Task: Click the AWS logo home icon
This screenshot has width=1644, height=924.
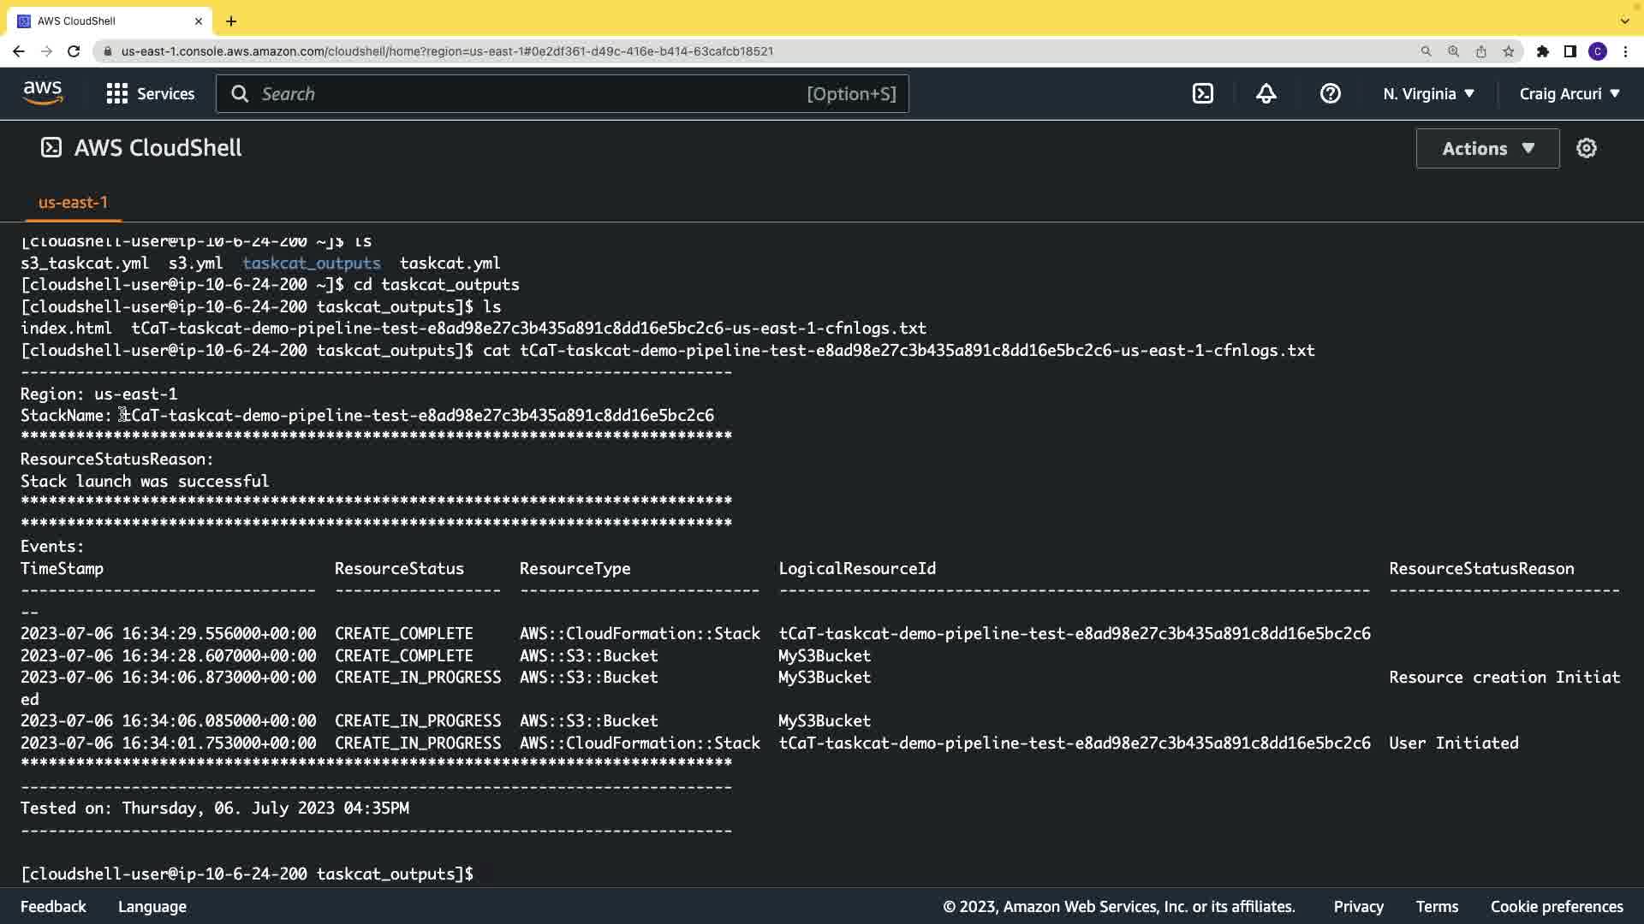Action: 43,93
